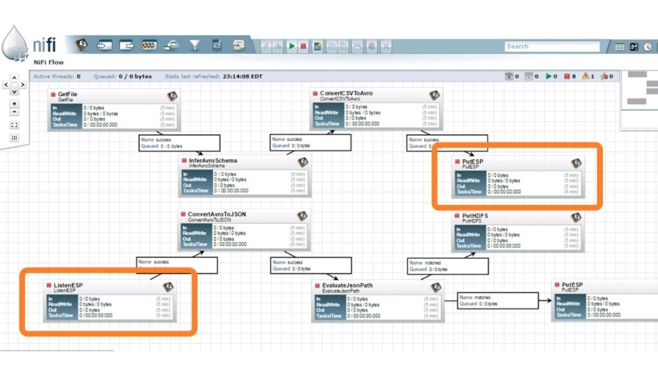Select the PutESP processor beside EvaluateJsonPath
This screenshot has height=390, width=658.
tap(605, 301)
